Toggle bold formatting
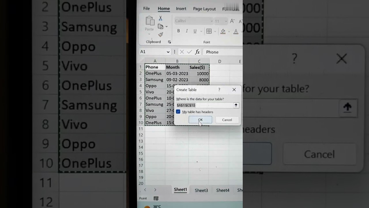This screenshot has height=208, width=369. pos(179,31)
